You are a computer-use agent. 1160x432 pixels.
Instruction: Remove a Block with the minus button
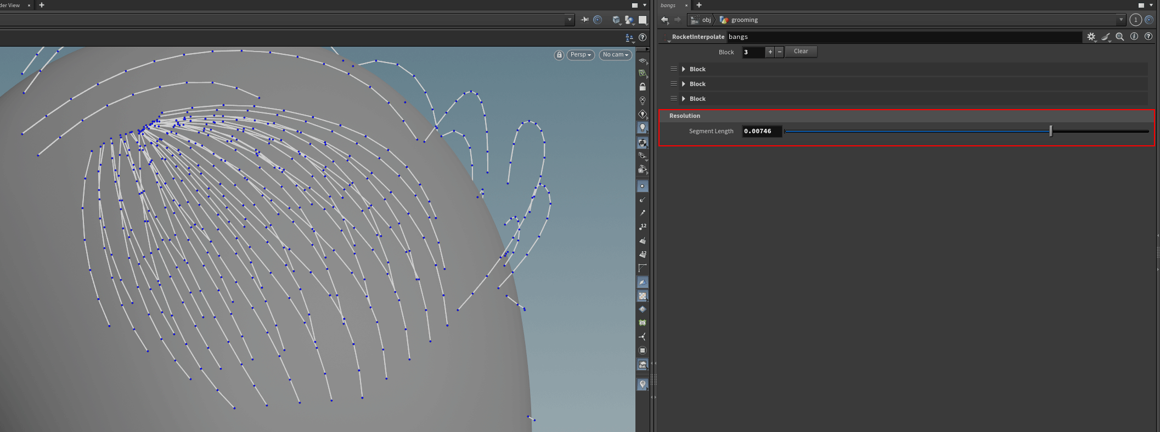[779, 52]
